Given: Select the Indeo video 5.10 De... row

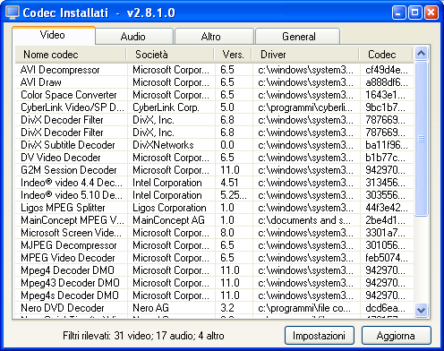Looking at the screenshot, I should 214,195.
